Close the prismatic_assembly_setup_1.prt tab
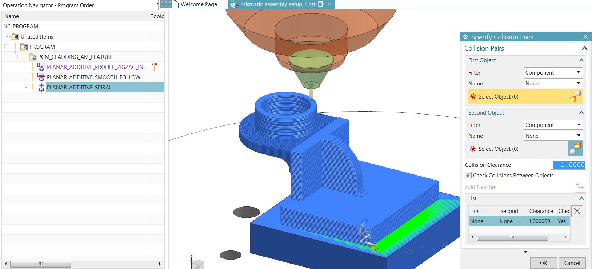Image resolution: width=592 pixels, height=269 pixels. (329, 4)
